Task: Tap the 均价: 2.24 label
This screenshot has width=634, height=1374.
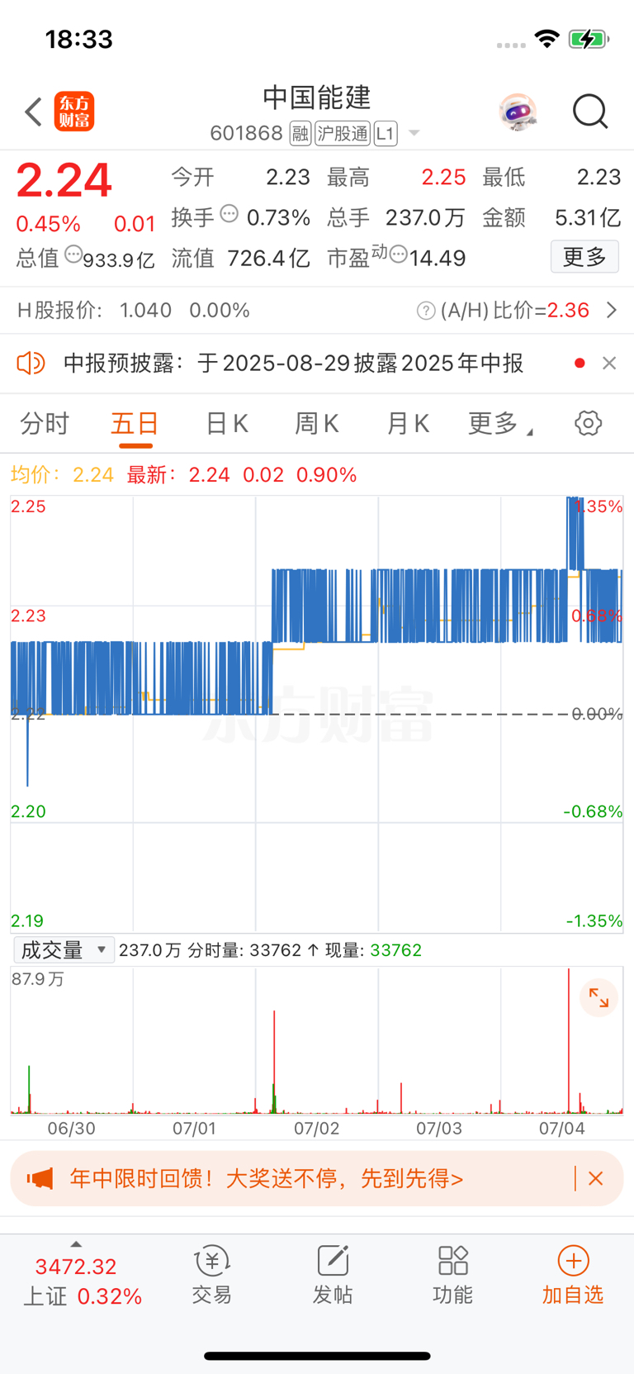Action: (62, 475)
